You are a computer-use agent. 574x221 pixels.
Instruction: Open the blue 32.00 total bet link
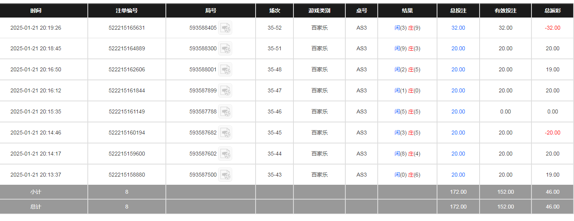[x=458, y=28]
